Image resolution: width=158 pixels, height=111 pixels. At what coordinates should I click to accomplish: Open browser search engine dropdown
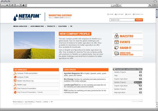click(x=120, y=5)
